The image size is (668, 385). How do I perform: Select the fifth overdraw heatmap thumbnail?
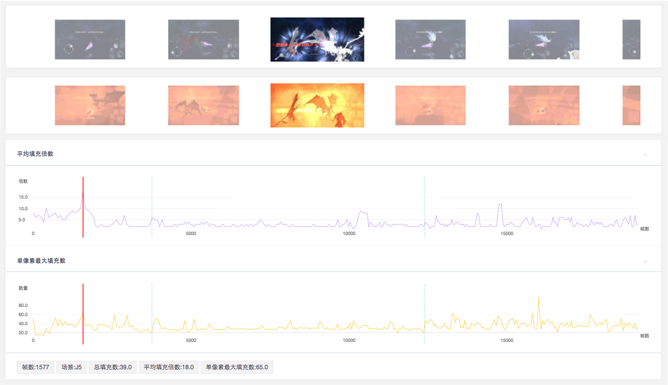coord(544,105)
